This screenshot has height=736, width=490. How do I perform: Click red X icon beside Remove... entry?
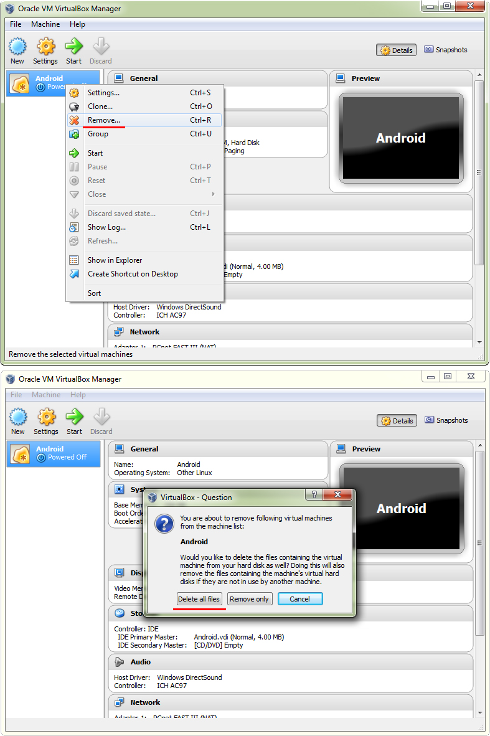(x=74, y=120)
